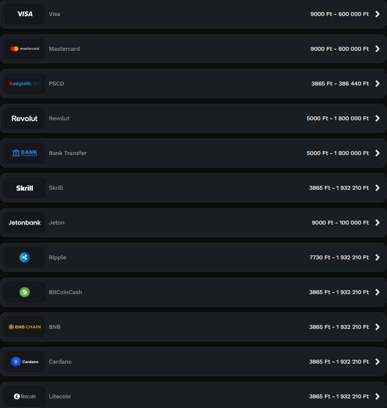Select the Jeton payment option text
Image resolution: width=387 pixels, height=408 pixels.
point(57,223)
